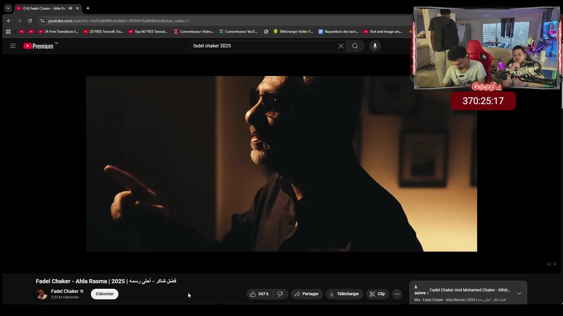This screenshot has height=316, width=563.
Task: Click the URL in address bar
Action: (118, 21)
